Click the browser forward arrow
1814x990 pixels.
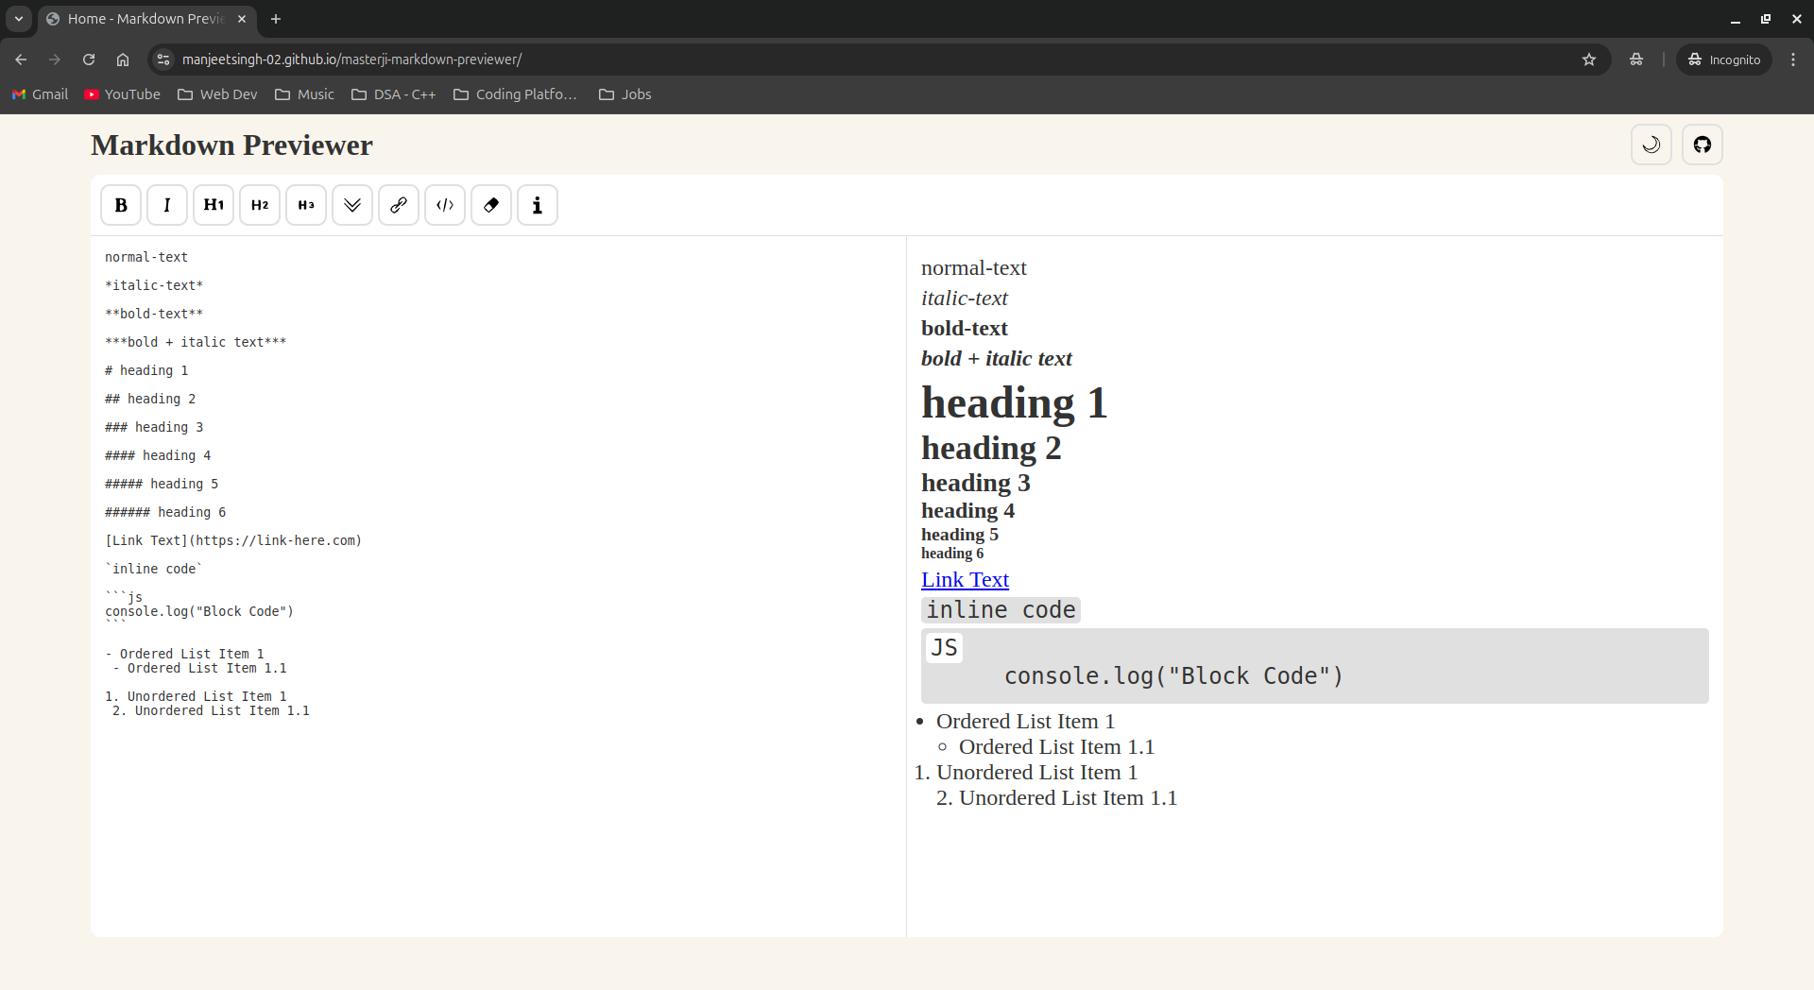click(x=55, y=60)
